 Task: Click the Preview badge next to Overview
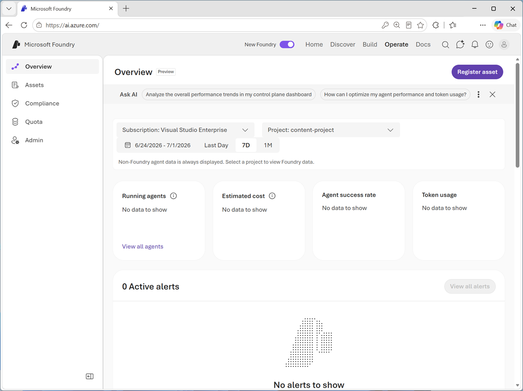click(166, 72)
